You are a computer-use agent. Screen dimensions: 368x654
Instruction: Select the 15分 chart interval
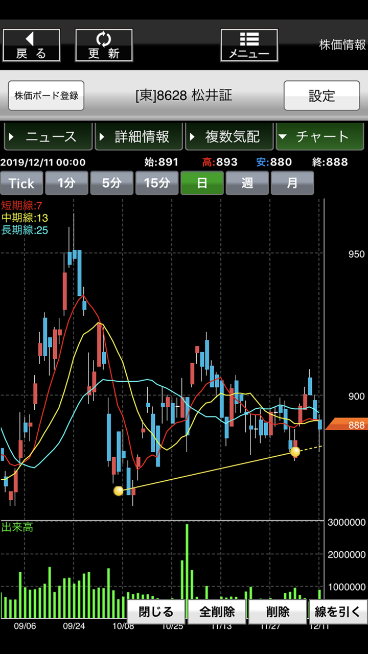(x=157, y=183)
